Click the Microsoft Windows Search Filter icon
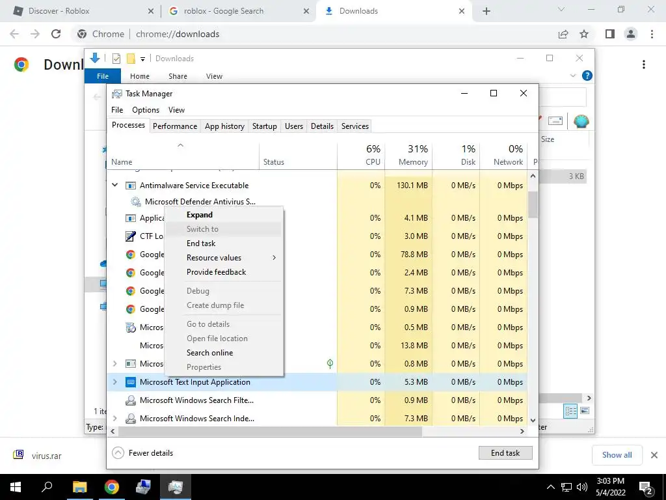 (x=131, y=400)
